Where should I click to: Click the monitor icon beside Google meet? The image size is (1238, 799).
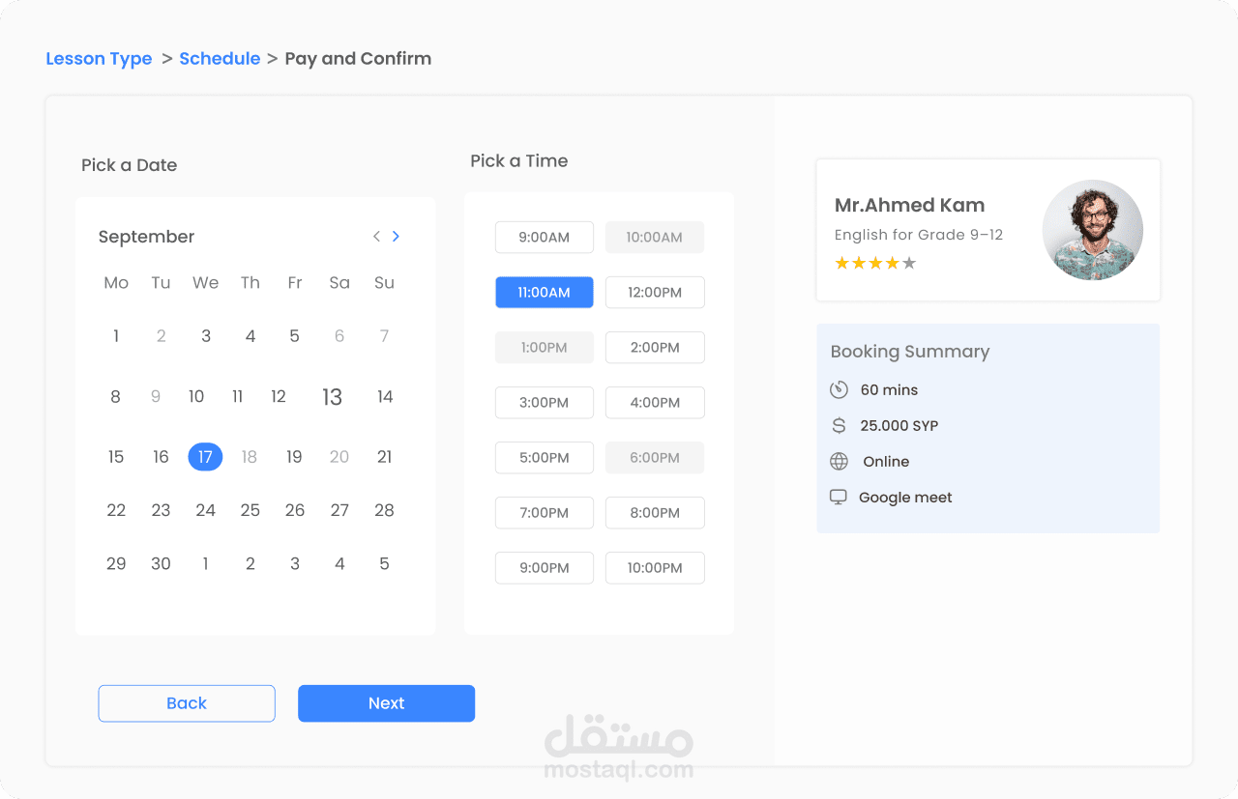click(x=839, y=498)
